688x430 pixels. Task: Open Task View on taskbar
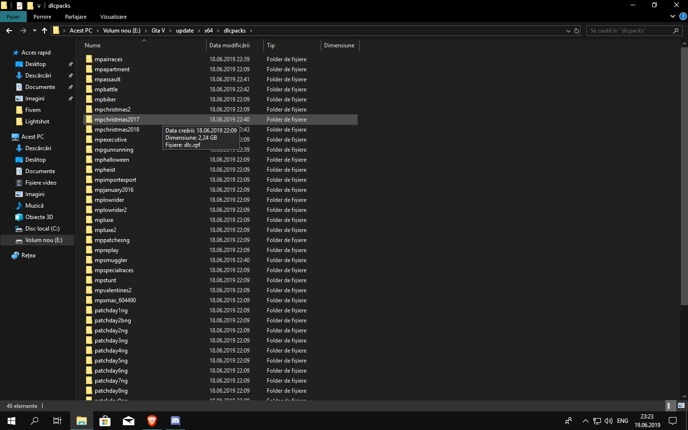tap(57, 421)
